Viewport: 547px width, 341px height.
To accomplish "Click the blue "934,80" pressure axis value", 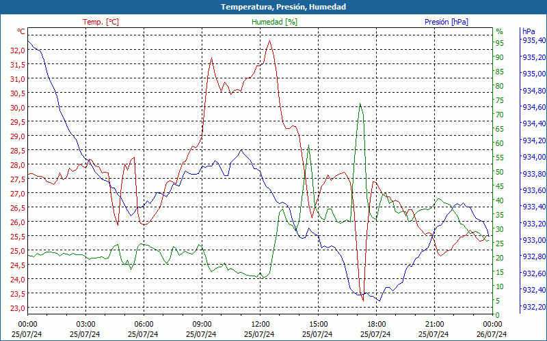I will 533,91.
